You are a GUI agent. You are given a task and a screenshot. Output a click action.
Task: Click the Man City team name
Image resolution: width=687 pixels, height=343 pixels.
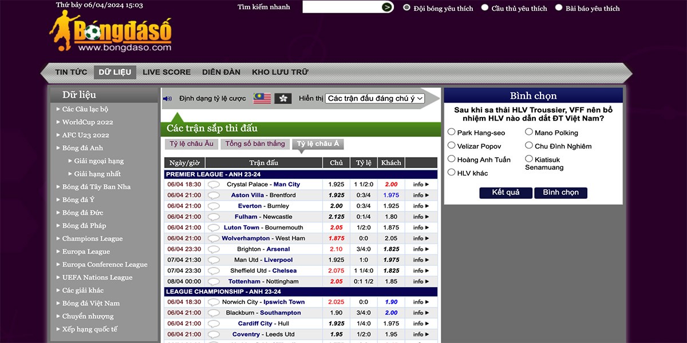(x=287, y=185)
